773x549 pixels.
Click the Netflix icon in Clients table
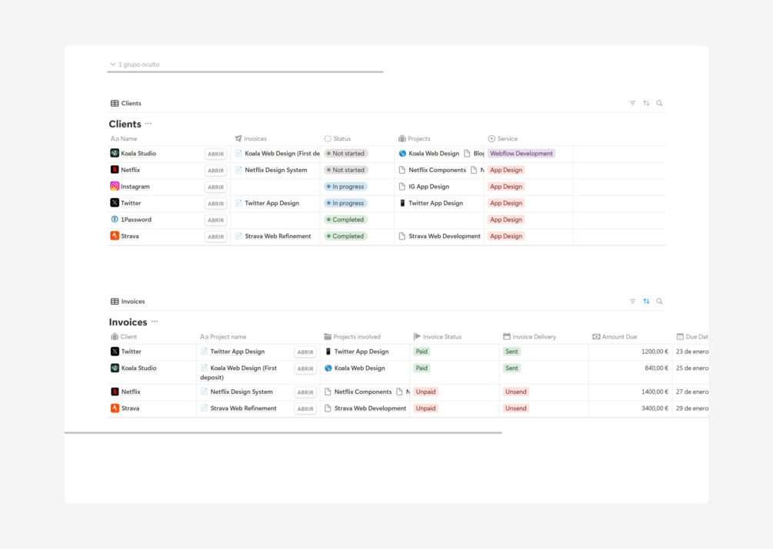[x=115, y=170]
